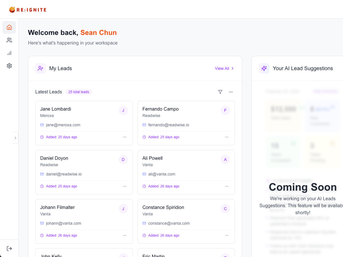The image size is (343, 257).
Task: Click email johann@vanta.com
Action: pyautogui.click(x=63, y=223)
